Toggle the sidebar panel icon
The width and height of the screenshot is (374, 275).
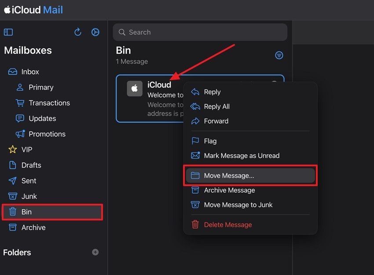click(8, 32)
